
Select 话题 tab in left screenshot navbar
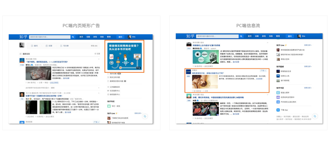(x=88, y=37)
